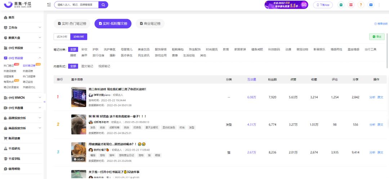The width and height of the screenshot is (389, 179).
Task: Filter category by 彩妆
Action: click(84, 50)
